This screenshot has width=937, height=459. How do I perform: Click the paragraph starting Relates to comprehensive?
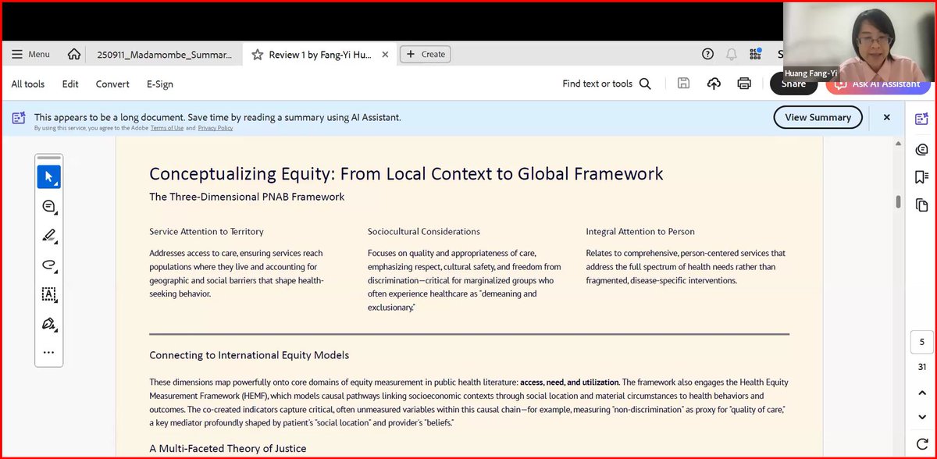pos(686,267)
